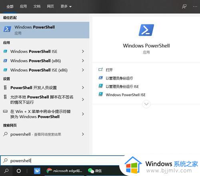The height and width of the screenshot is (176, 200).
Task: Open the 更多 dropdown menu
Action: (x=66, y=6)
